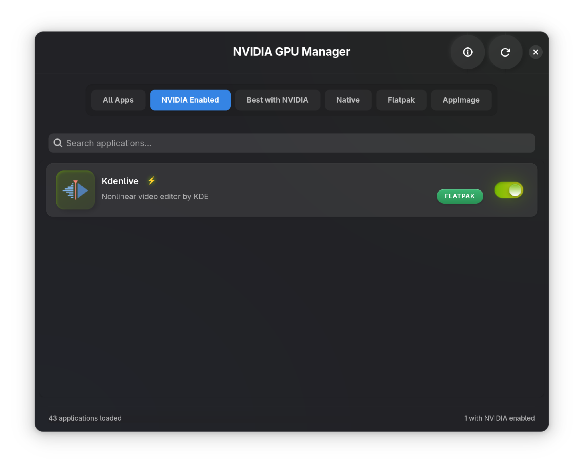The width and height of the screenshot is (584, 470).
Task: Disable NVIDIA toggle for Kdenlive
Action: tap(509, 190)
